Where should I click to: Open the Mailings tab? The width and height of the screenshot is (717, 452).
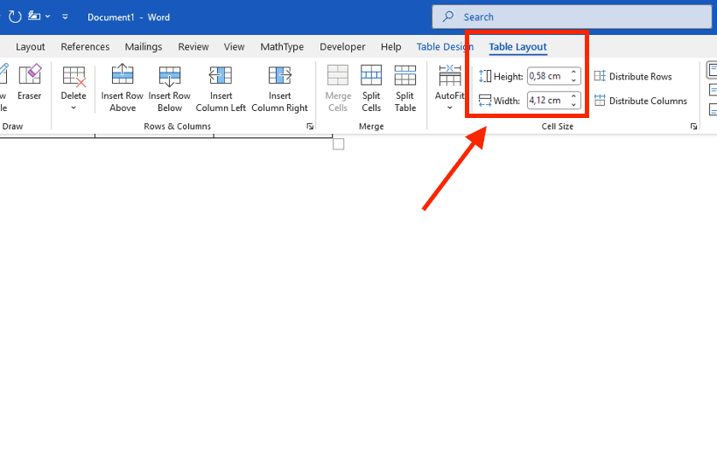143,46
